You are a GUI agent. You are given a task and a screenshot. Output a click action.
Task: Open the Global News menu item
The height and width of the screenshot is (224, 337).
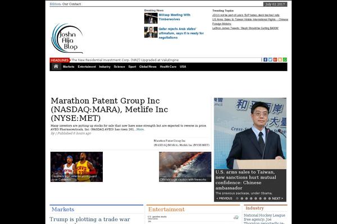point(148,67)
